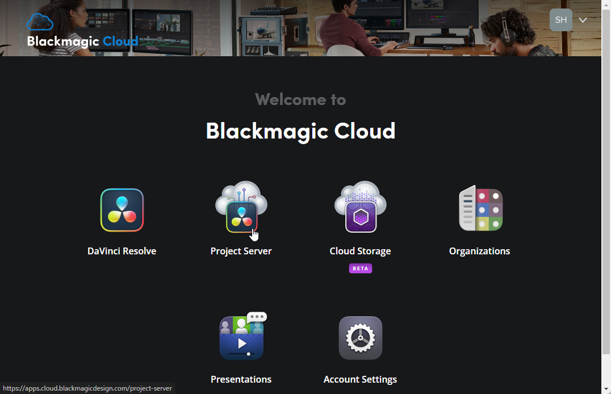Expand the account dropdown chevron
The width and height of the screenshot is (611, 394).
point(583,20)
